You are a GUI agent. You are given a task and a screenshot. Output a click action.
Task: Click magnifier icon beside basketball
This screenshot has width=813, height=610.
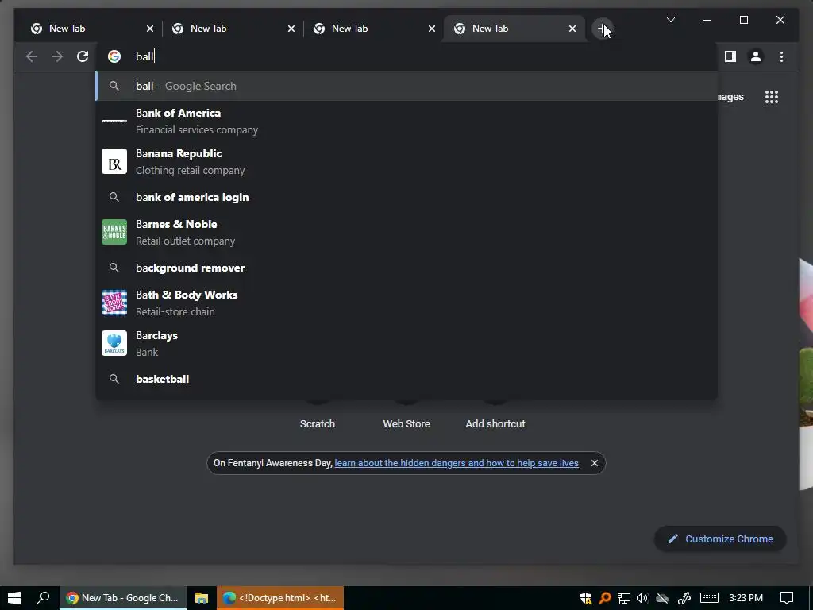click(114, 379)
